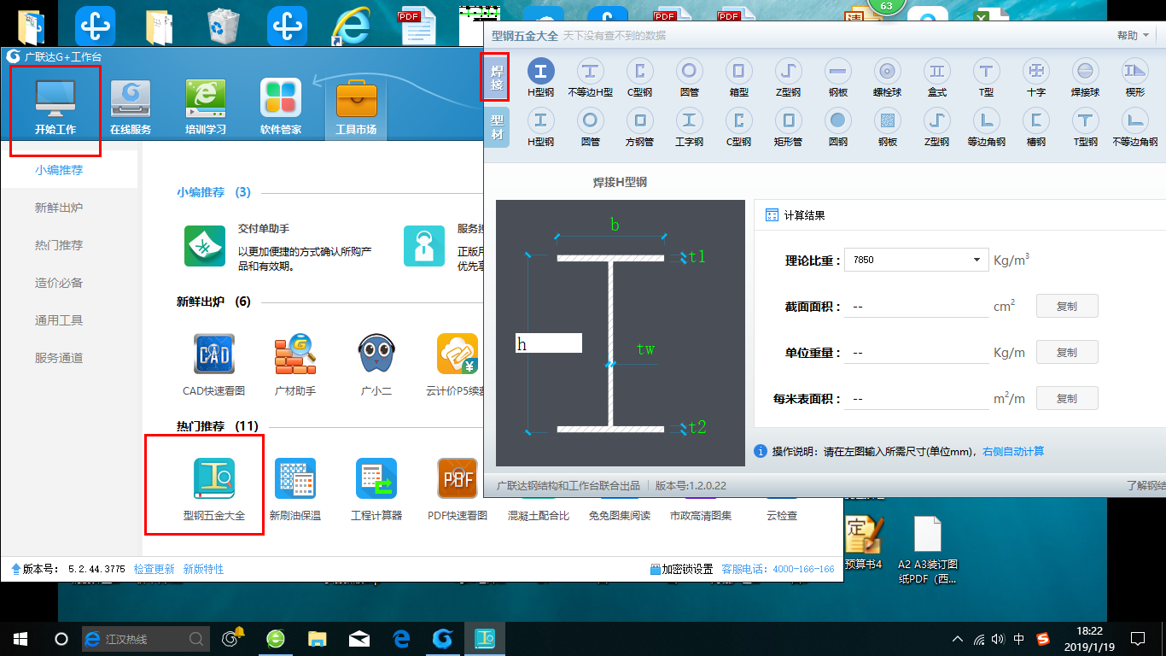Switch to the 型材 category tab
The width and height of the screenshot is (1166, 656).
click(x=497, y=126)
